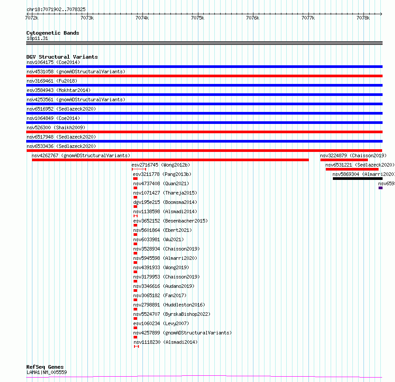Select nsv6033981 (Wu2021) label

[158, 239]
